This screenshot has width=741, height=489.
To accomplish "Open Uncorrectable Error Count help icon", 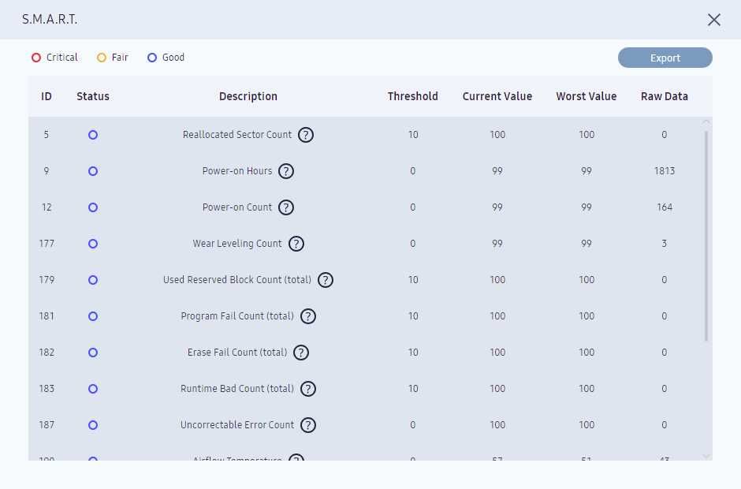I will [308, 425].
